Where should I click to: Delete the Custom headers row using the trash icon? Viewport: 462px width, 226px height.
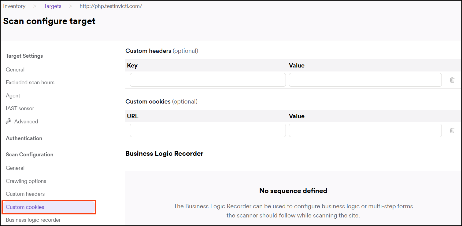click(452, 80)
